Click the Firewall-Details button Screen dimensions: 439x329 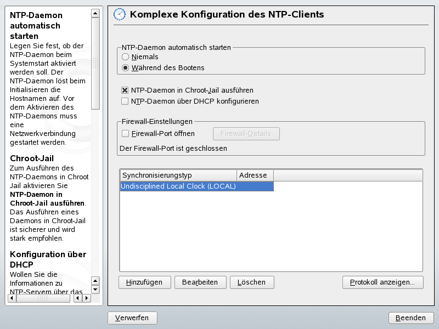tap(246, 133)
